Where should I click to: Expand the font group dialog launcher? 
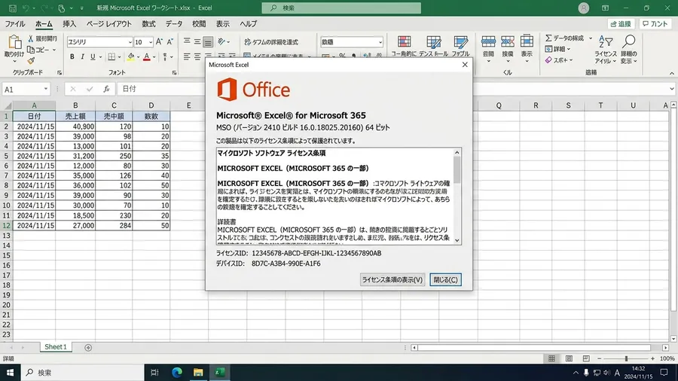pyautogui.click(x=174, y=73)
